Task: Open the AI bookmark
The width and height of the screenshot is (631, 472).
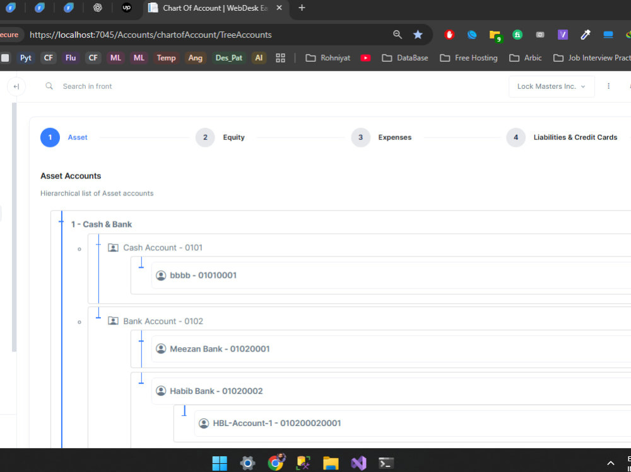Action: (259, 58)
